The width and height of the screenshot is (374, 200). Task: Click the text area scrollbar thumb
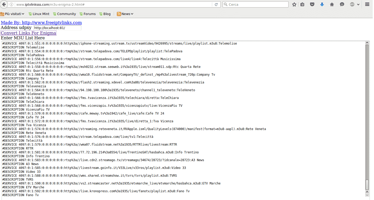pyautogui.click(x=367, y=185)
